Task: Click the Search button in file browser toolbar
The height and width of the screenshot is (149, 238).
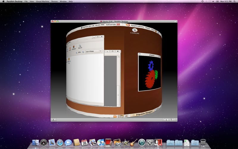Action: tap(80, 46)
